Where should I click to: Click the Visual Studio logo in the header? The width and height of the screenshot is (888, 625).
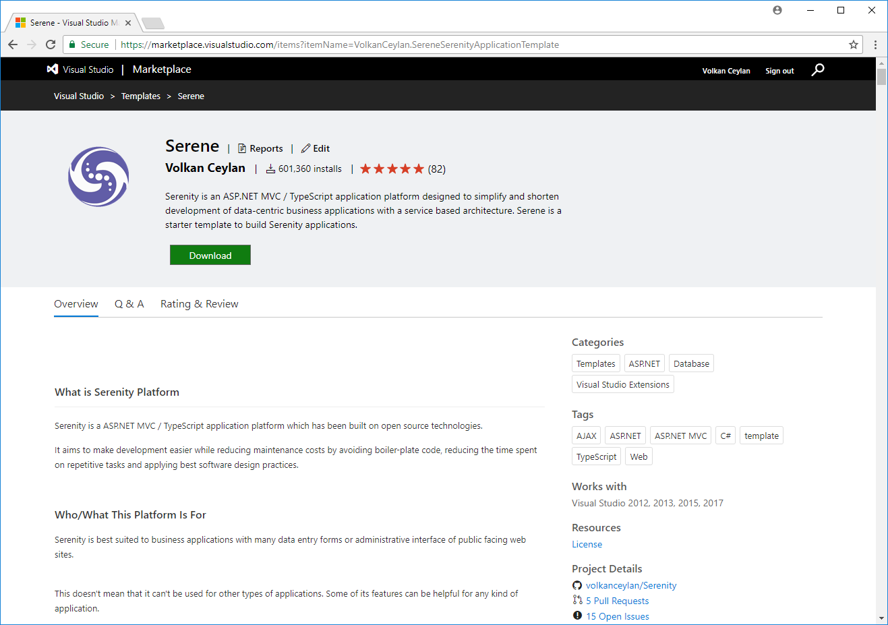pyautogui.click(x=53, y=69)
